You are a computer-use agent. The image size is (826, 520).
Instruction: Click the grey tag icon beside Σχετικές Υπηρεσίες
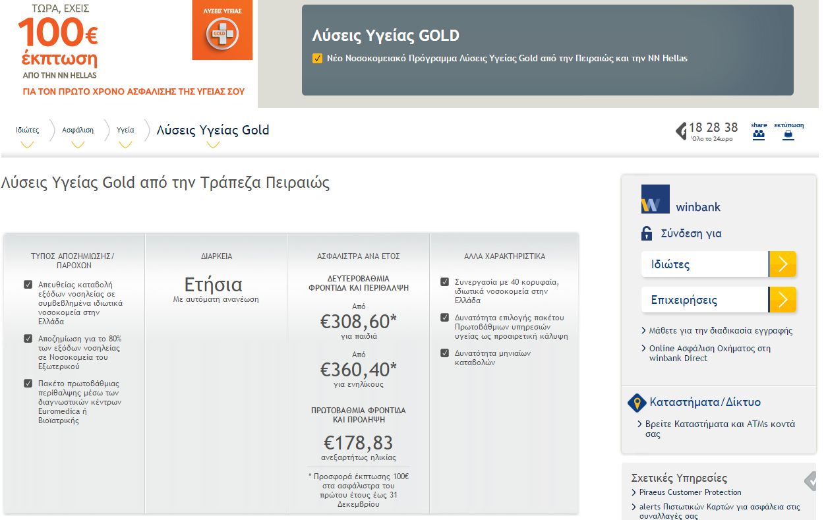[811, 480]
